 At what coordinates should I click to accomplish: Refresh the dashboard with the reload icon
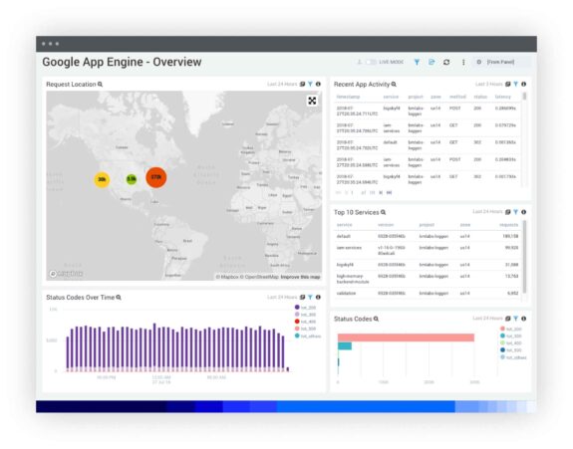pyautogui.click(x=446, y=62)
